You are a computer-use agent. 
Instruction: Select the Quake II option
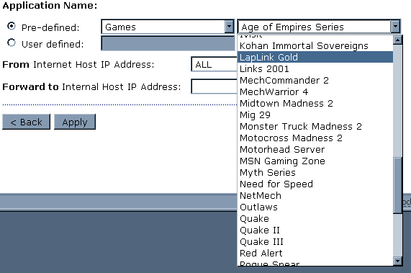point(315,231)
